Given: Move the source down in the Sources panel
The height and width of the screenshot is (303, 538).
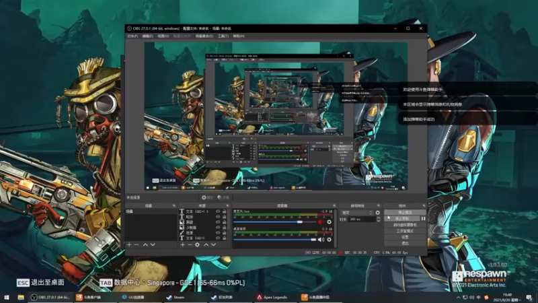Looking at the screenshot, I should coord(213,244).
